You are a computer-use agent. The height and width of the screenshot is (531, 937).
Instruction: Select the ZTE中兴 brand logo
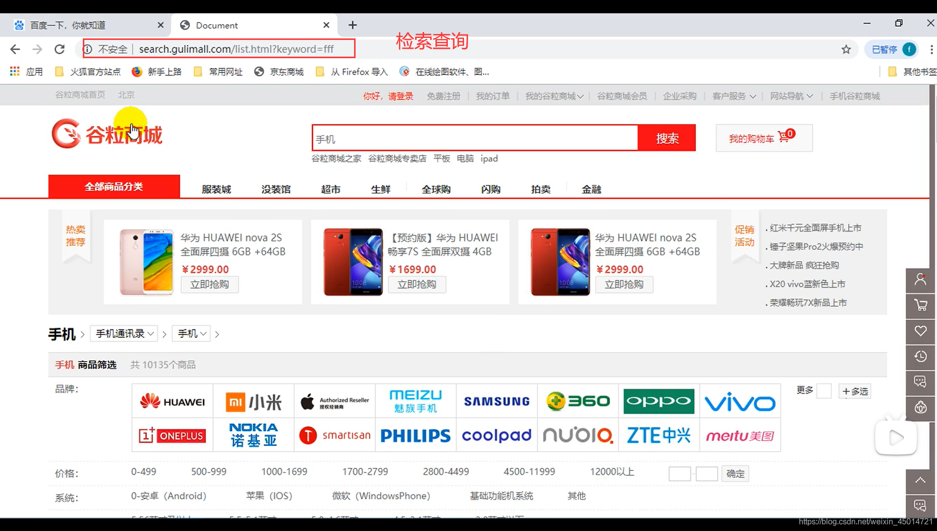[659, 435]
